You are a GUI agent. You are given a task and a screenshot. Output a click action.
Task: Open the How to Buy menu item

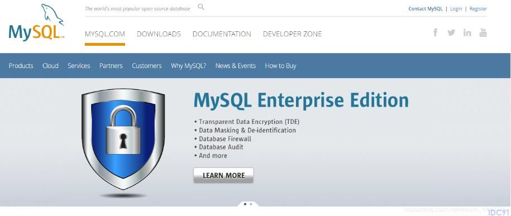[x=280, y=66]
